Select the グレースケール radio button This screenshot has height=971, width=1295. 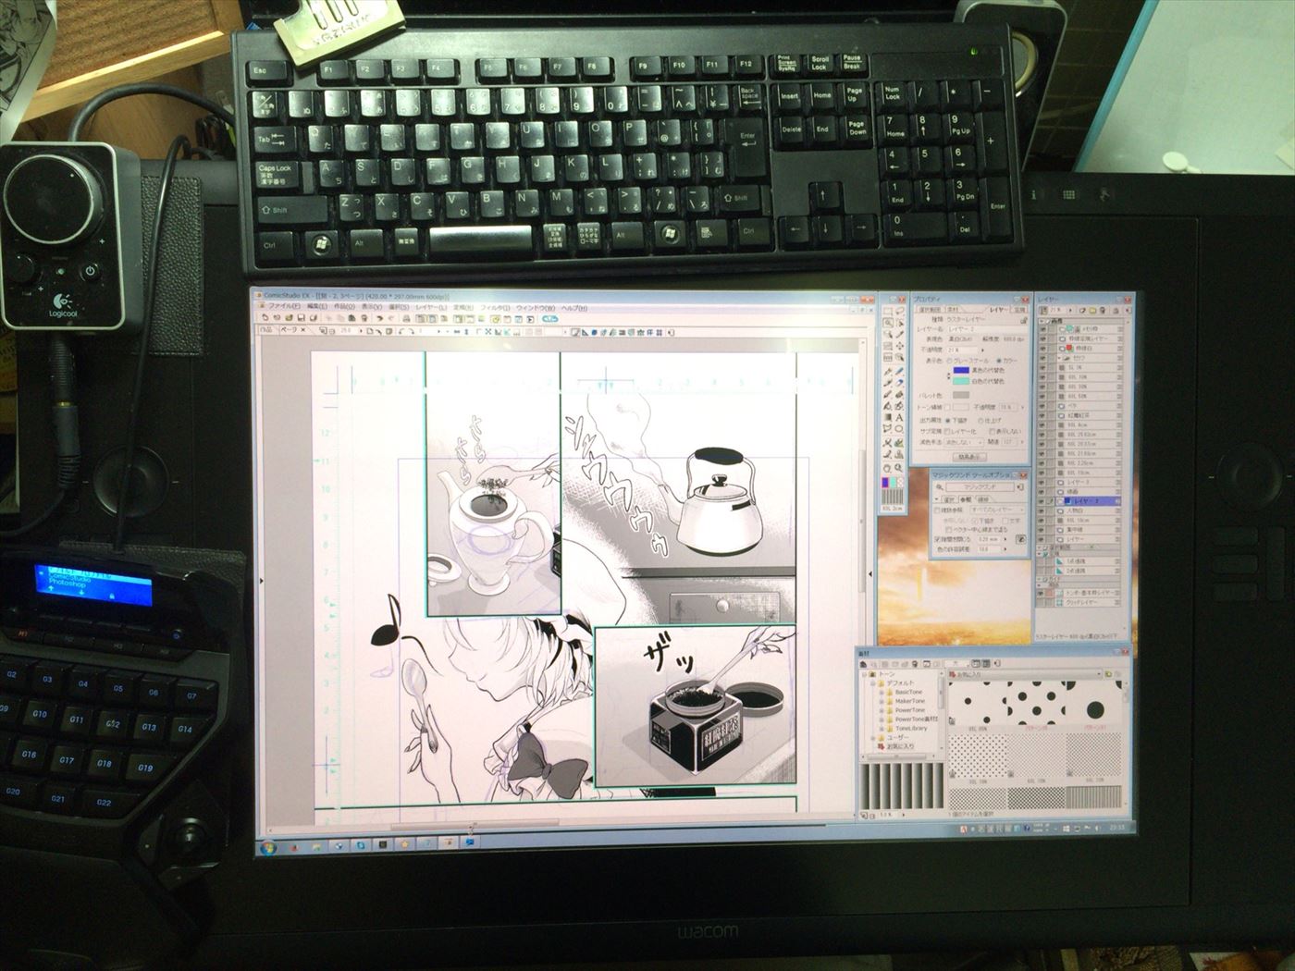pos(951,362)
